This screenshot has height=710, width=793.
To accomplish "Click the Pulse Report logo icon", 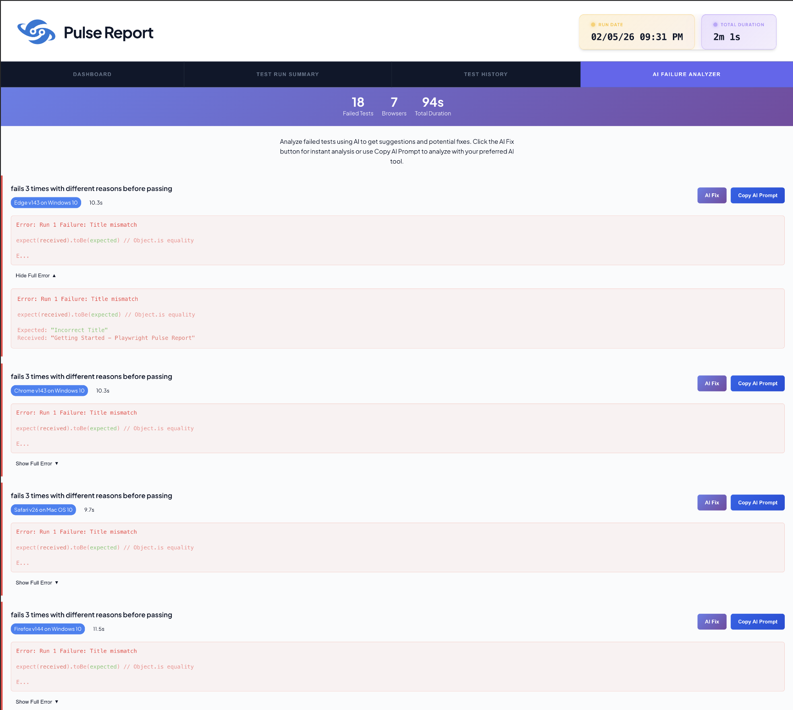I will [x=36, y=32].
